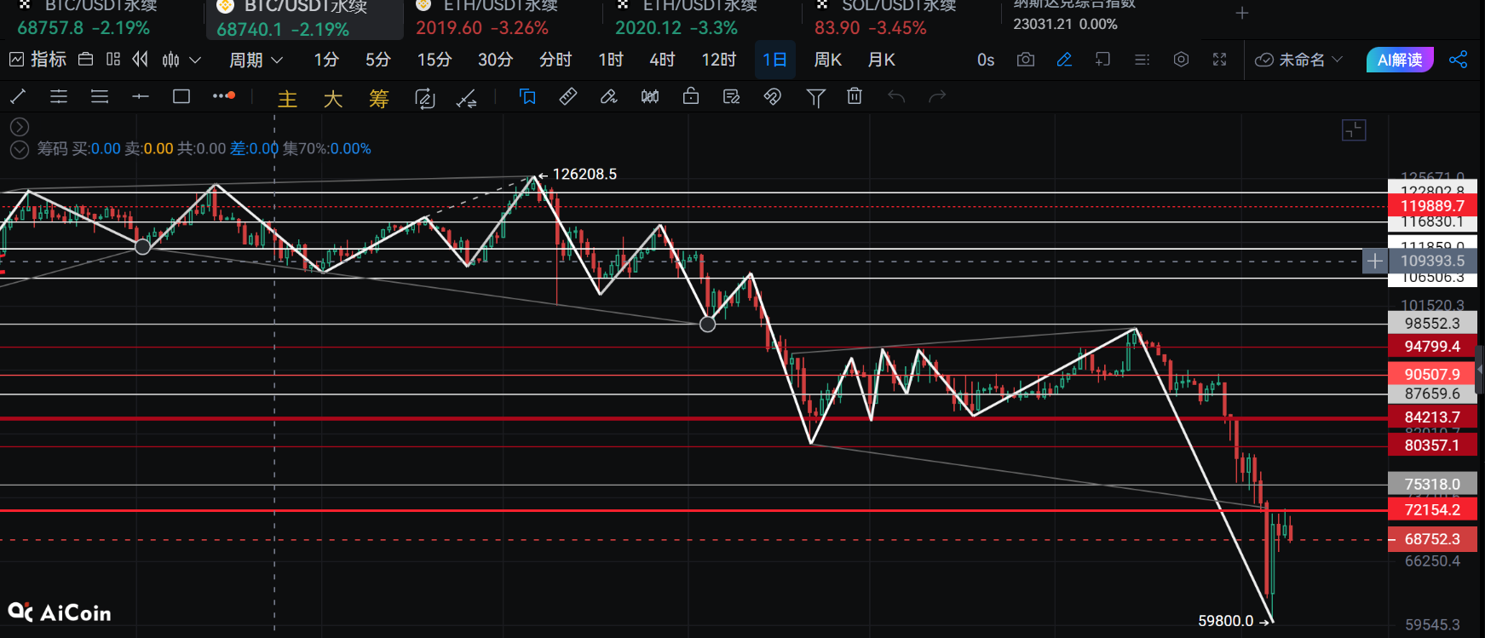The width and height of the screenshot is (1485, 638).
Task: Open the 周期 period dropdown
Action: (256, 60)
